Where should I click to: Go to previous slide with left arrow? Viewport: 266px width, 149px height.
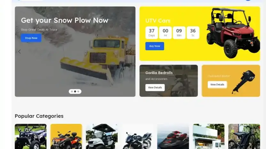[19, 51]
